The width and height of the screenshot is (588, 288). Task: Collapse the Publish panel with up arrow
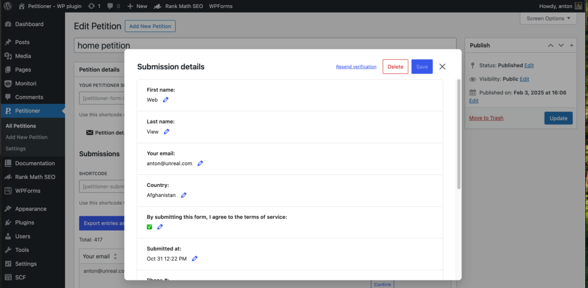[x=550, y=45]
